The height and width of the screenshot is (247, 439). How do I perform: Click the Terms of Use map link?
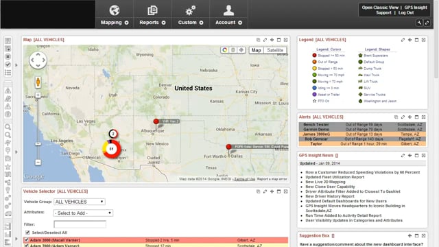(x=244, y=179)
